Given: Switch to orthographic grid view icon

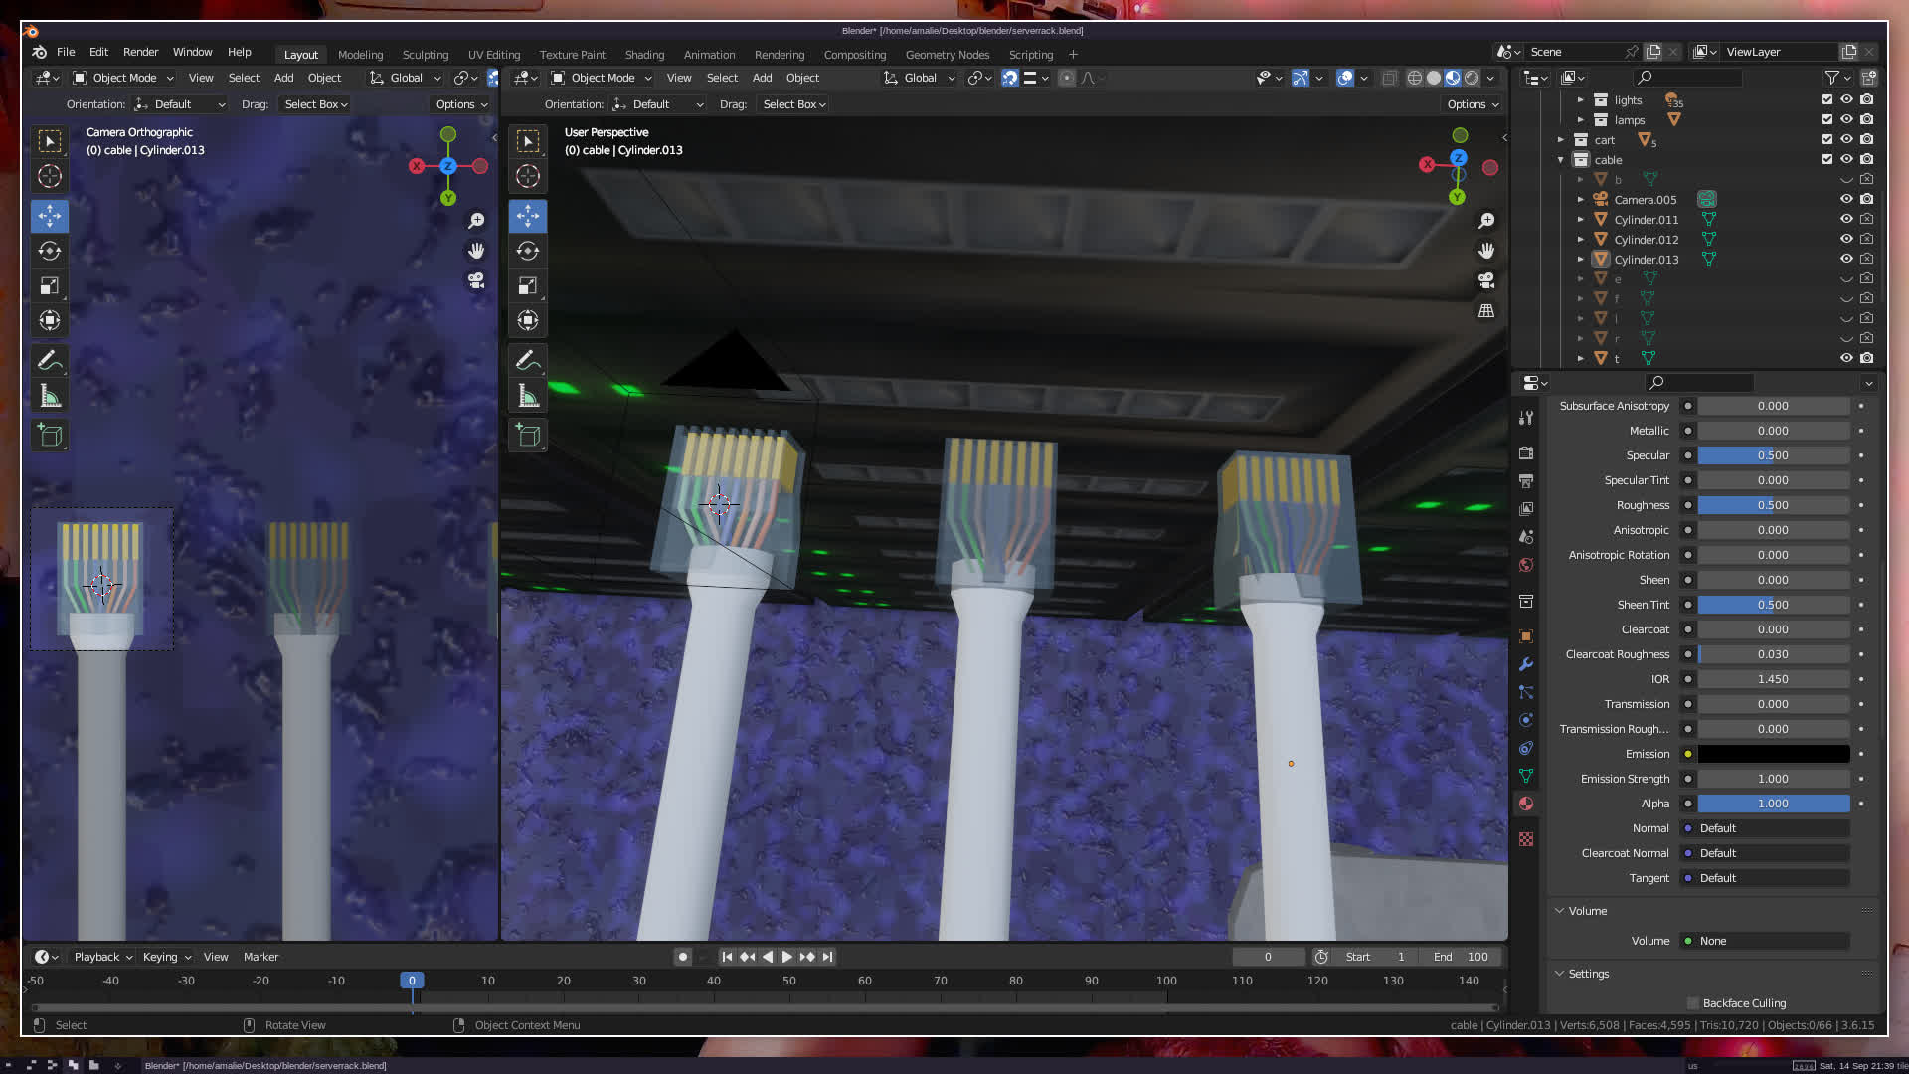Looking at the screenshot, I should pyautogui.click(x=1486, y=311).
